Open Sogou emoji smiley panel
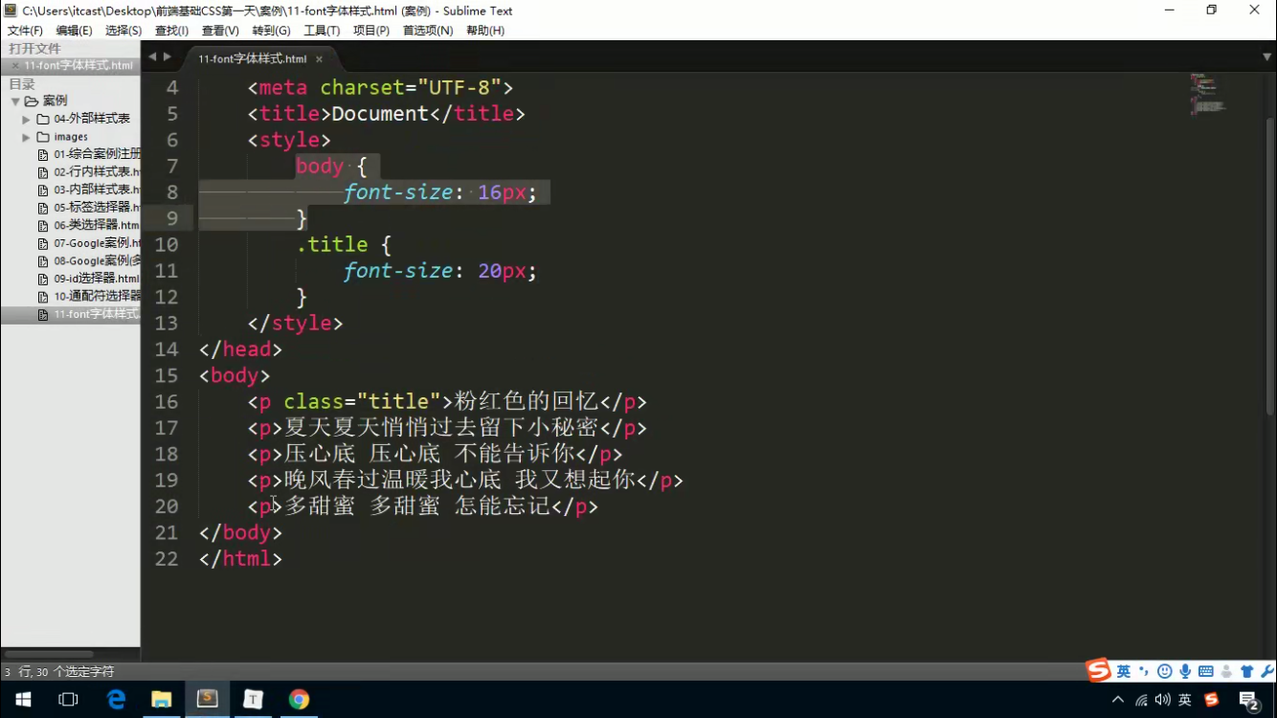1277x718 pixels. tap(1165, 672)
